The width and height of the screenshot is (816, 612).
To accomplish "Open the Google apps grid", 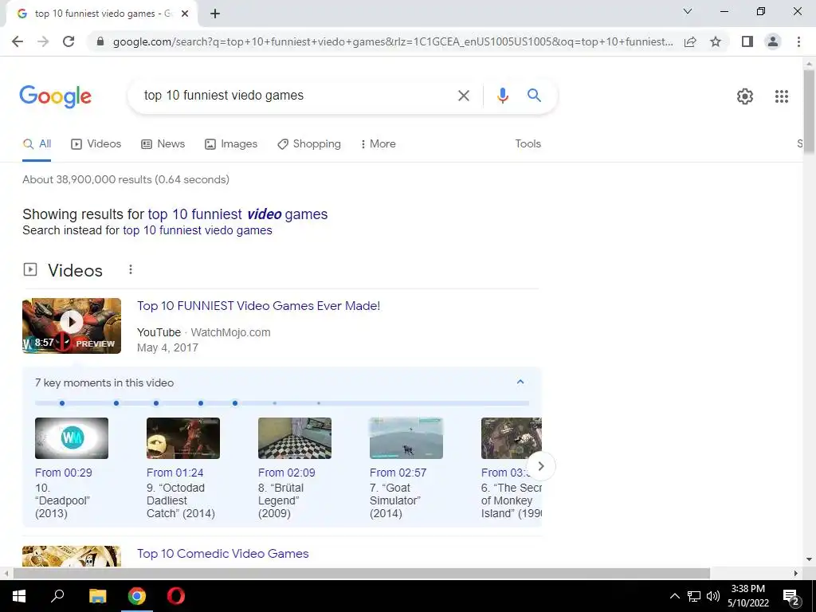I will 781,96.
